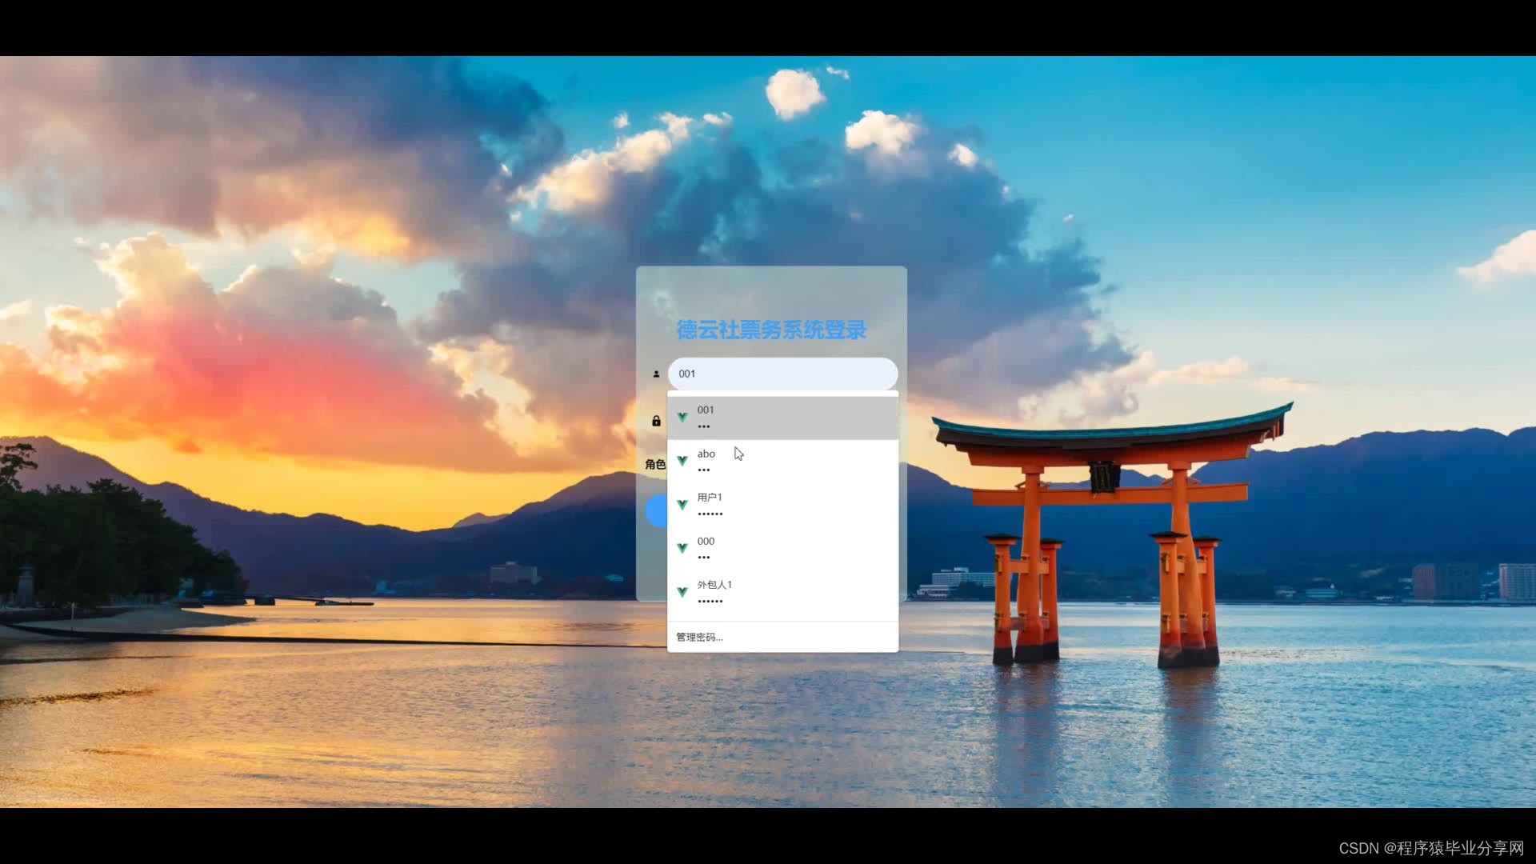
Task: Click the faint logo at login panel top
Action: point(662,302)
